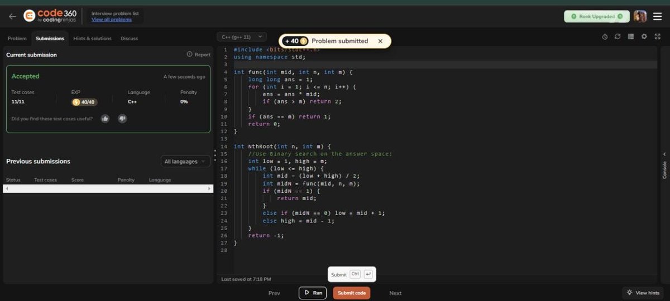Click the horizontal scrollbar in previous submissions
Screen dimensions: 670x301
(x=108, y=189)
